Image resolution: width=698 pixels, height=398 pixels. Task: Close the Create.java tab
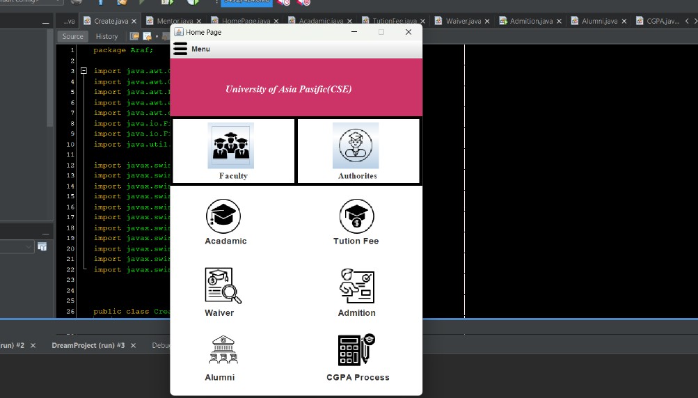(134, 21)
